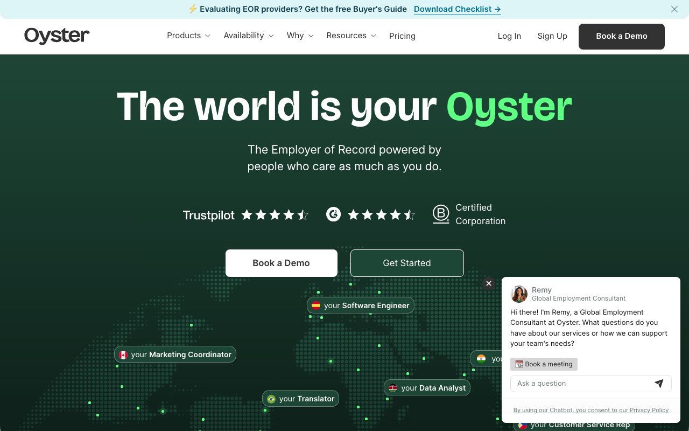Viewport: 689px width, 431px height.
Task: Expand the Products dropdown menu
Action: coord(188,36)
